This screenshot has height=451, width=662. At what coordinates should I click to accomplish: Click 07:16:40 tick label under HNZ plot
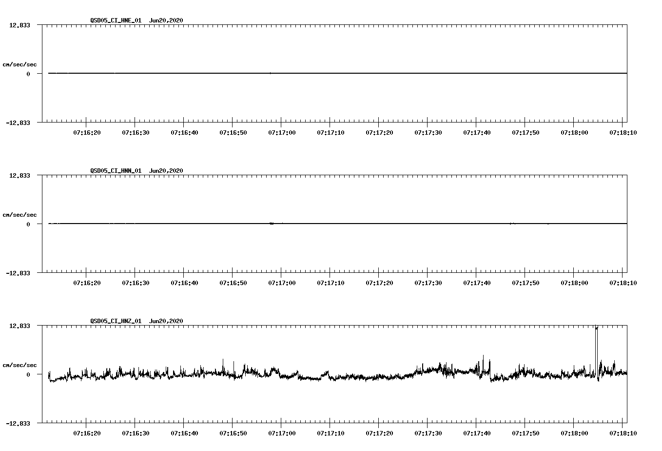coord(185,433)
